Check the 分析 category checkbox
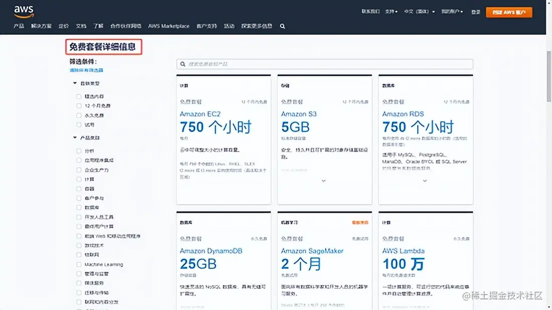This screenshot has height=310, width=552. pyautogui.click(x=79, y=151)
